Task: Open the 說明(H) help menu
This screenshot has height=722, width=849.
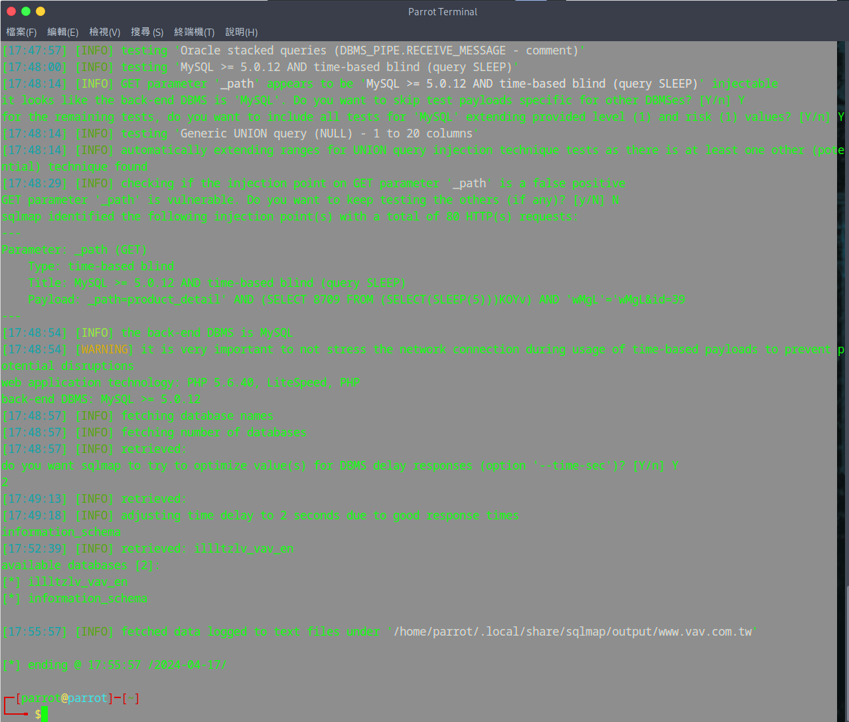Action: tap(242, 32)
